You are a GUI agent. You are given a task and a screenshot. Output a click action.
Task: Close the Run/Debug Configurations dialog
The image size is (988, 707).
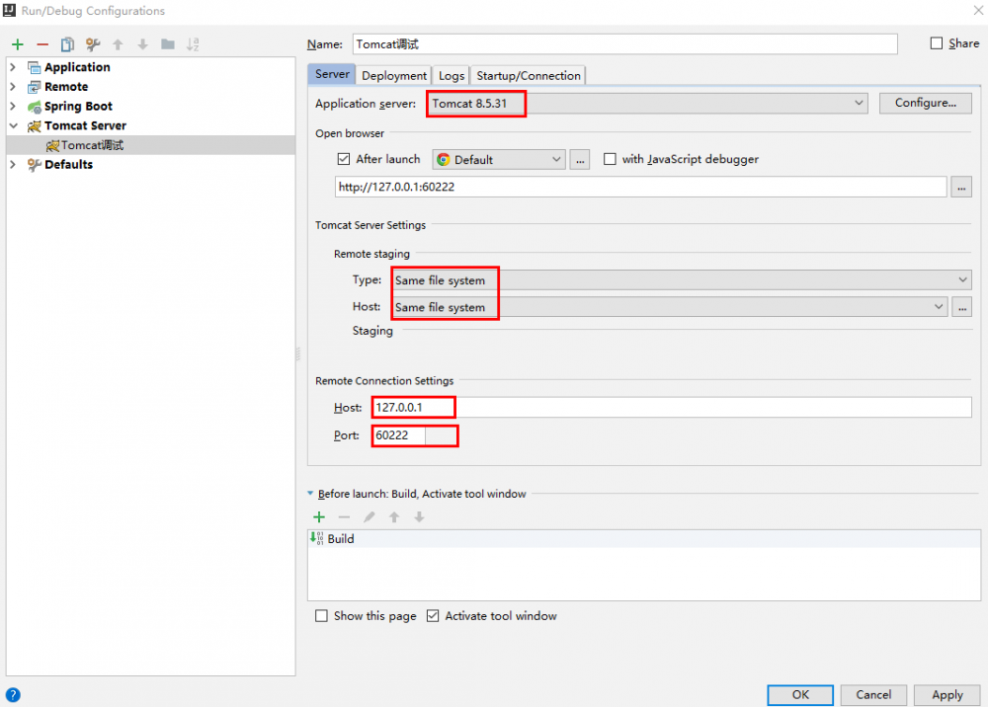[x=978, y=10]
